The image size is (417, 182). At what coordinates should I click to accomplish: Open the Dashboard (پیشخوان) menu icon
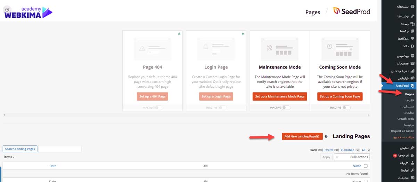pos(412,7)
